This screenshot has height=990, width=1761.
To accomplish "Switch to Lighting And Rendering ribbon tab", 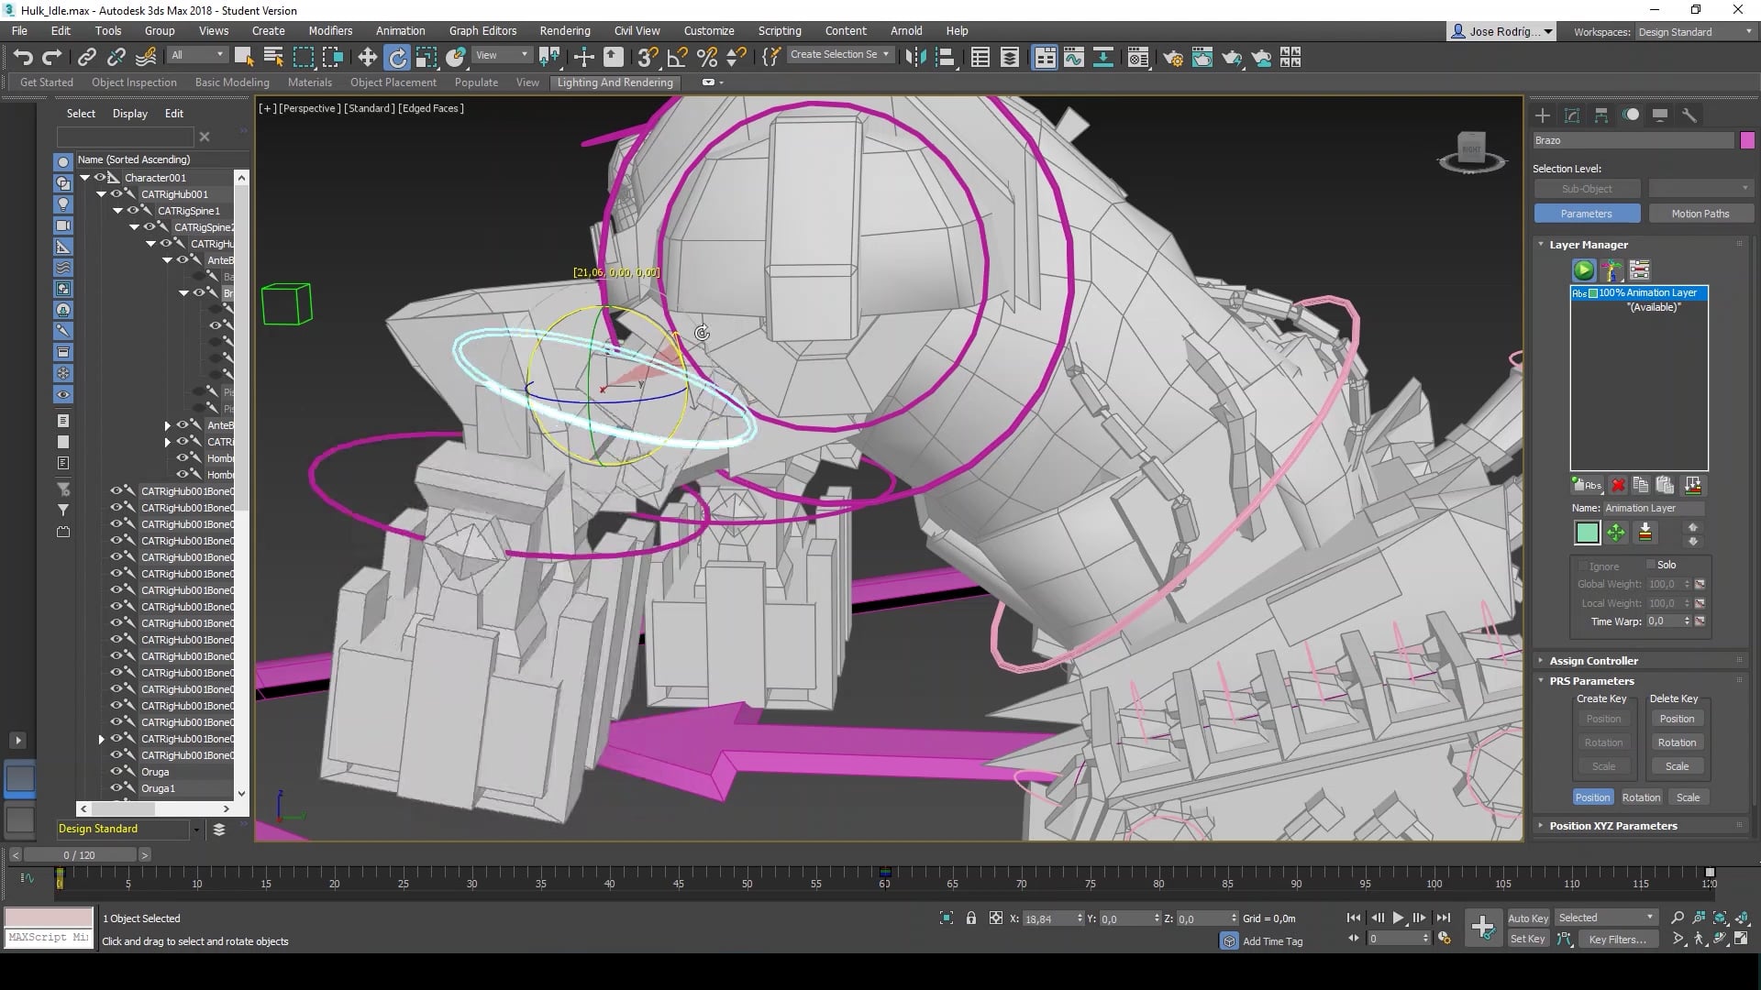I will point(615,82).
